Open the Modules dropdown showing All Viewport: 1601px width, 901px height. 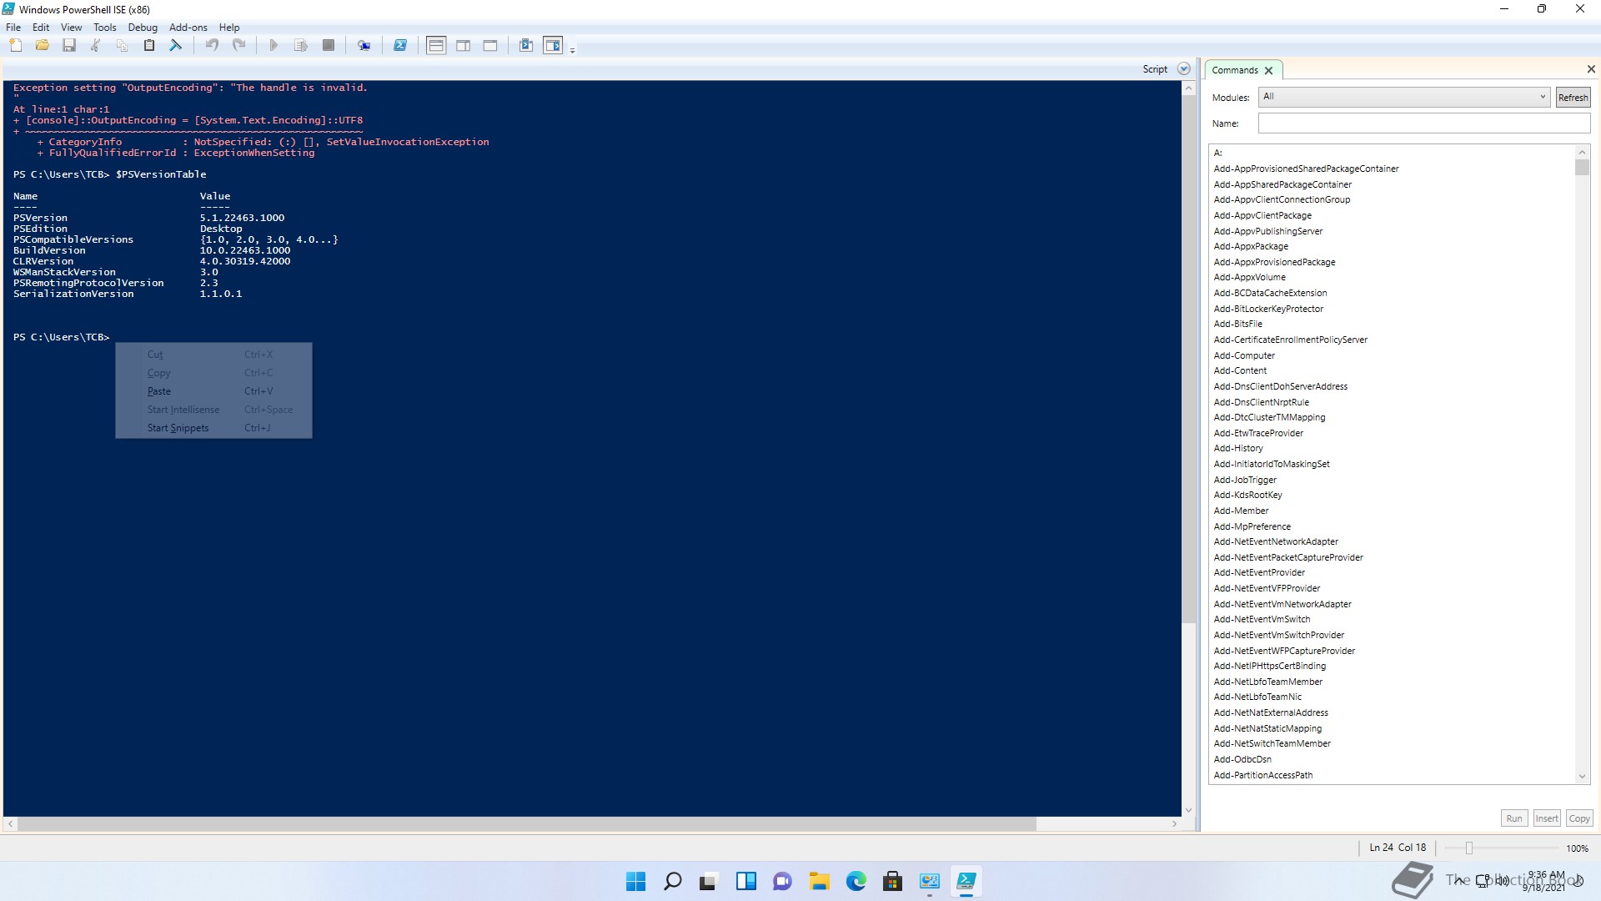tap(1404, 97)
